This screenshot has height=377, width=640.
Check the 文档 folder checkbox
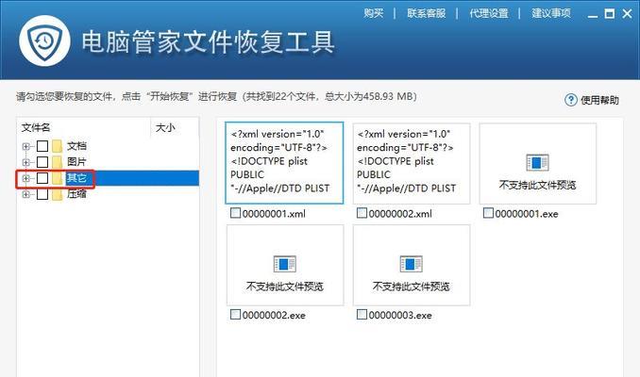pos(42,146)
